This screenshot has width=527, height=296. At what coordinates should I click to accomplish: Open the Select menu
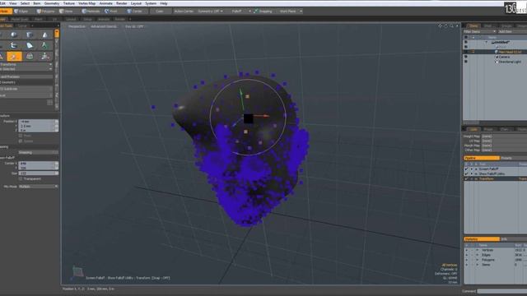tap(25, 3)
